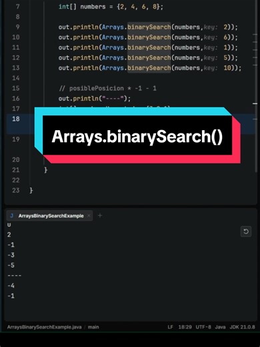Select the ArraysBinarySearchExample output tab
260x347 pixels.
coord(49,216)
